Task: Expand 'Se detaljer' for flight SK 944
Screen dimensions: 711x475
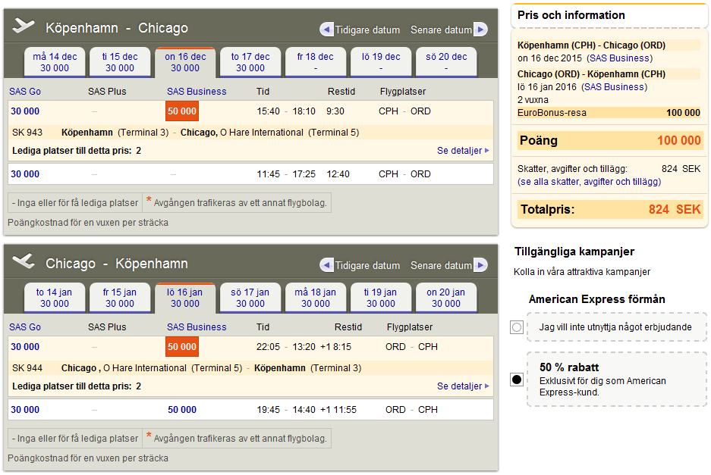Action: (462, 386)
